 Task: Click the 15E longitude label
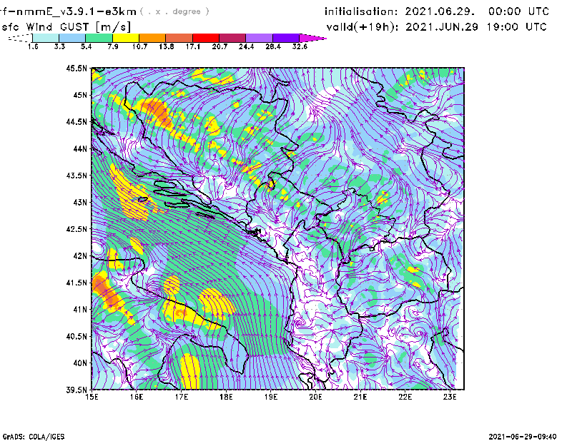click(x=92, y=397)
